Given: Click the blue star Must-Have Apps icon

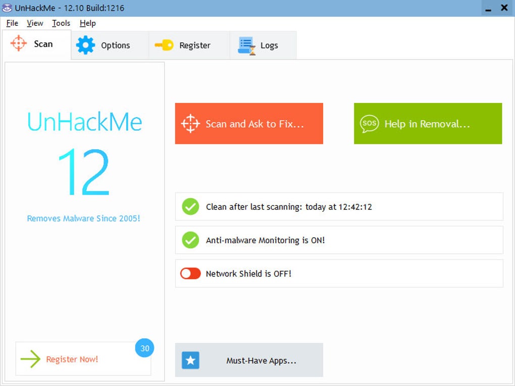Looking at the screenshot, I should coord(190,360).
